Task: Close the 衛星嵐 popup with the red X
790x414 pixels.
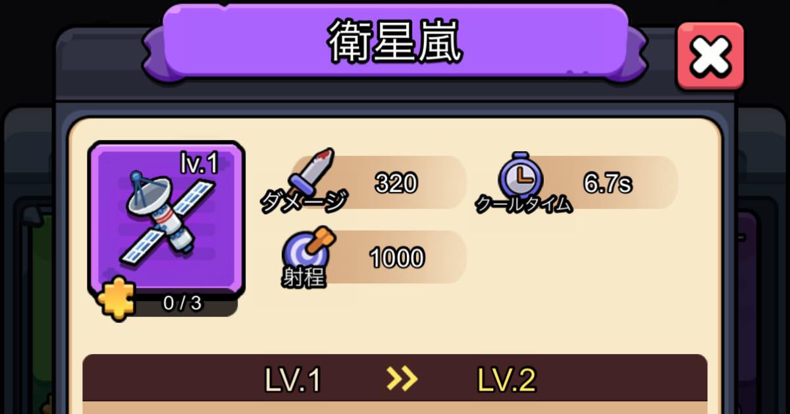Action: click(710, 56)
